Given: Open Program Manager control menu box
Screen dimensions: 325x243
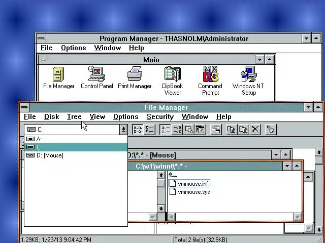Looking at the screenshot, I should 41,38.
